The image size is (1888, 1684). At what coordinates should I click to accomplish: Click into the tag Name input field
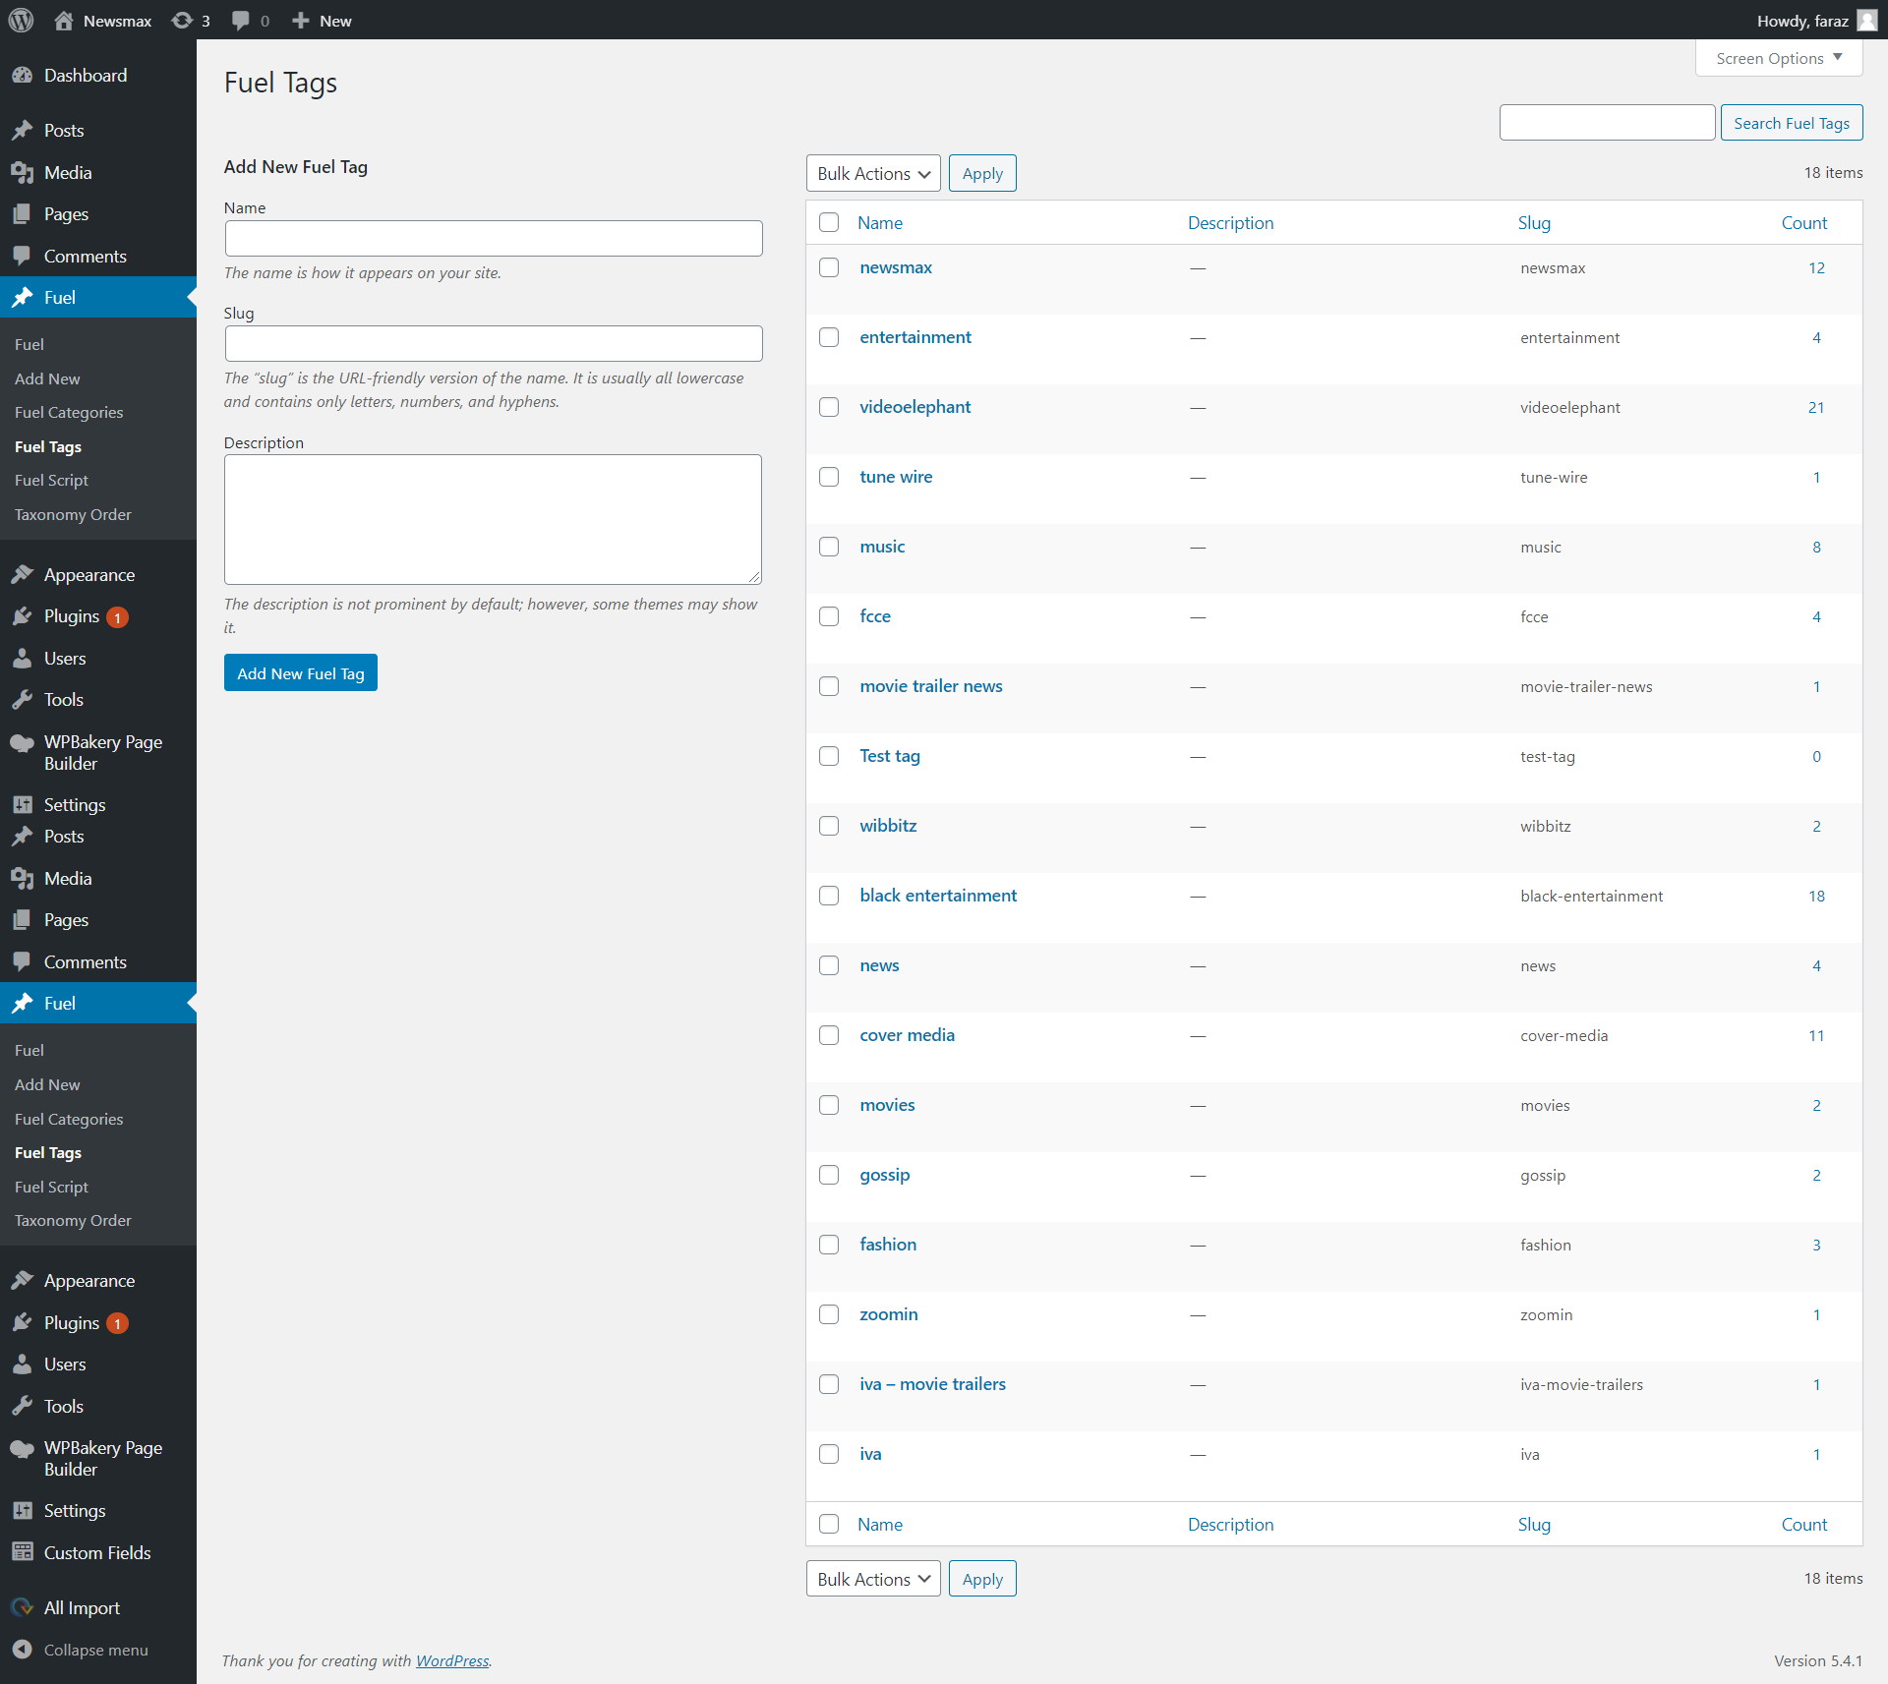493,238
